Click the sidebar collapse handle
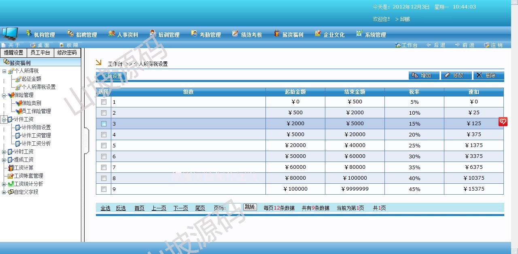 86,141
